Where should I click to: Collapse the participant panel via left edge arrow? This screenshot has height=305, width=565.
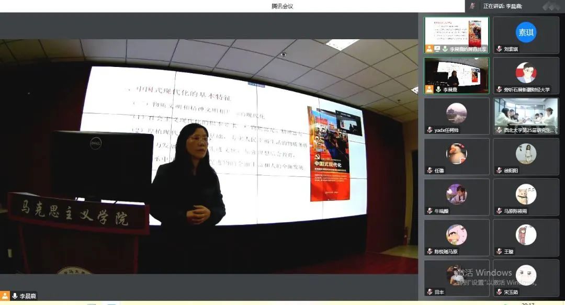(414, 90)
